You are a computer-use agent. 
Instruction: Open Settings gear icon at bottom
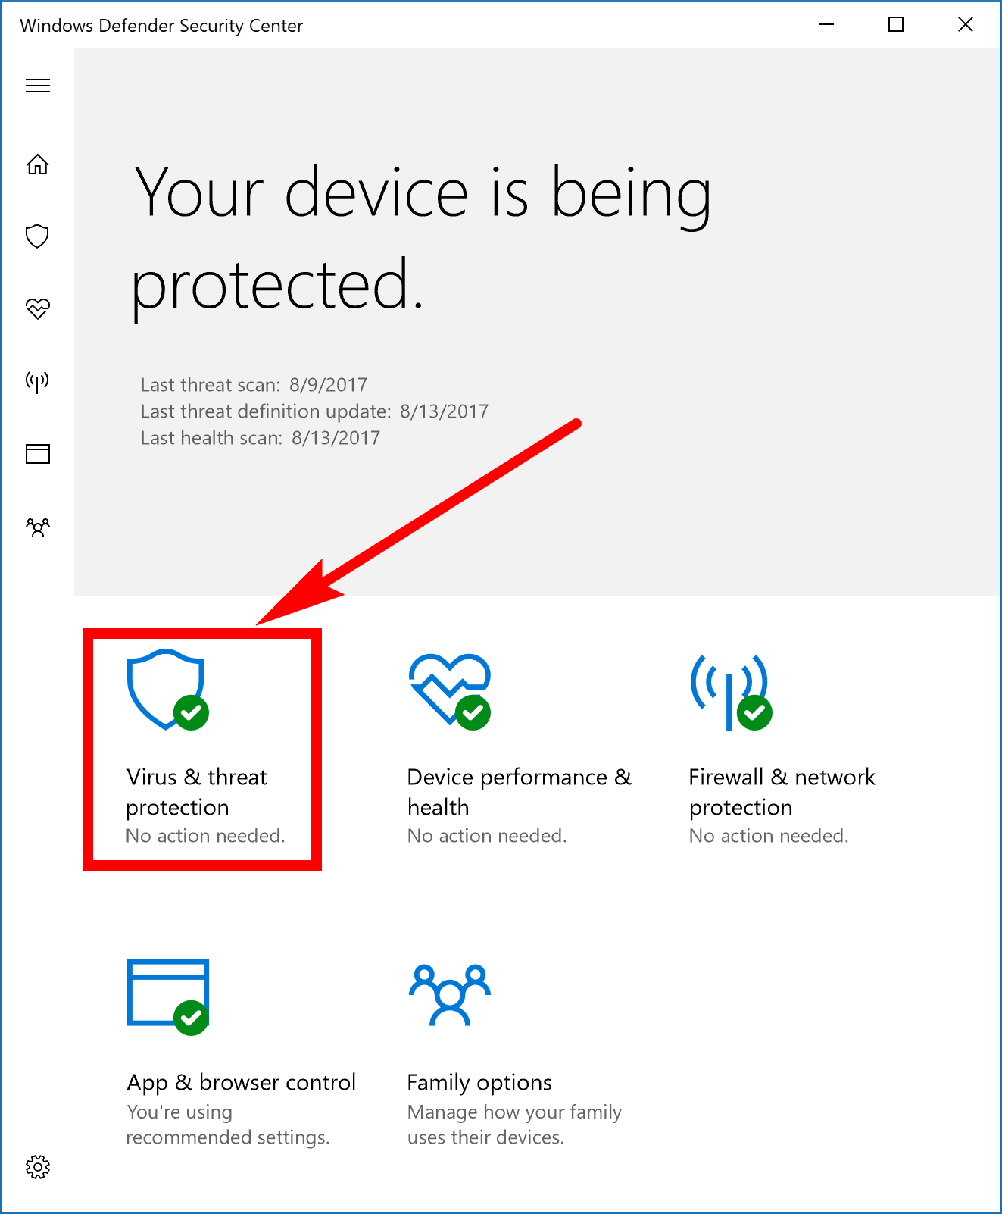coord(38,1167)
